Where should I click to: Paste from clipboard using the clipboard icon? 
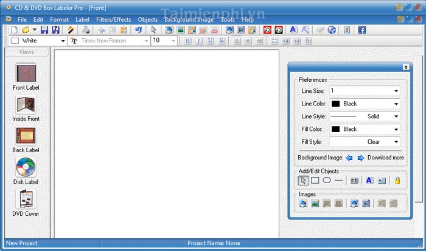pyautogui.click(x=124, y=30)
